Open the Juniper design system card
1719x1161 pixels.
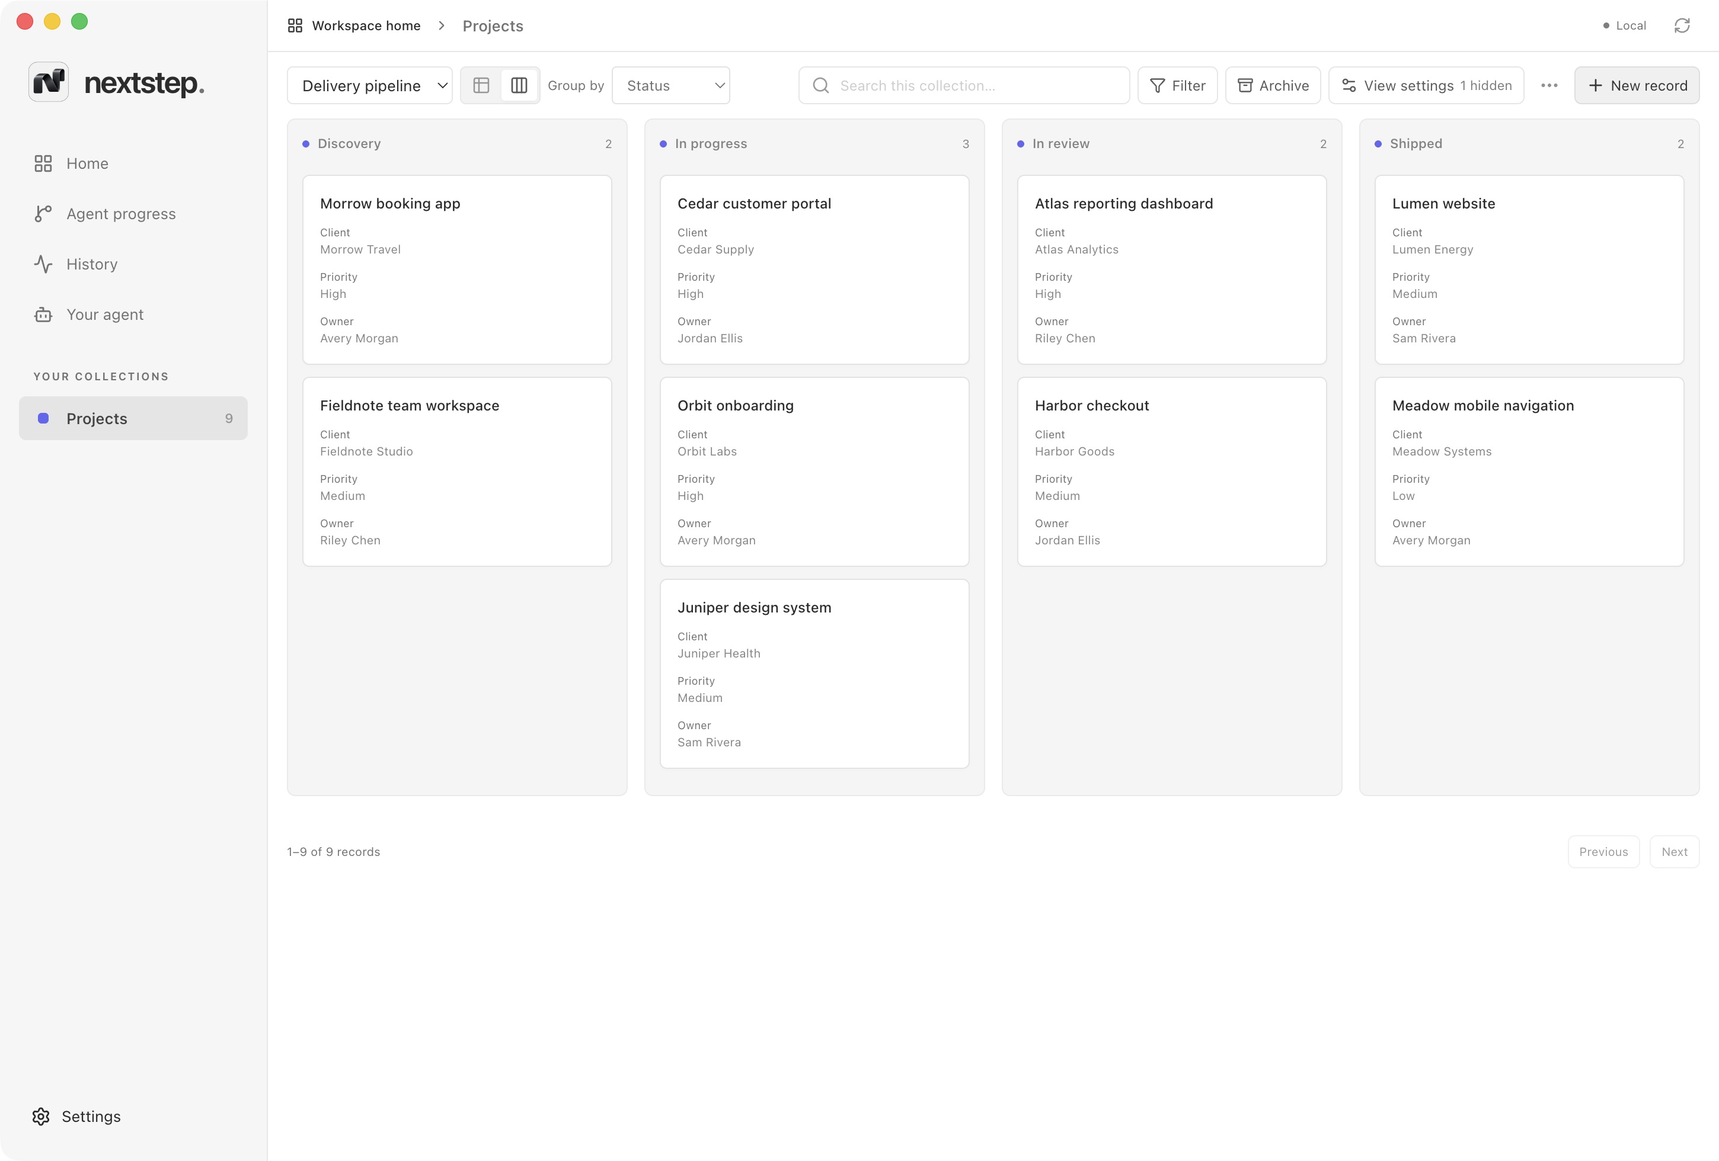point(814,674)
